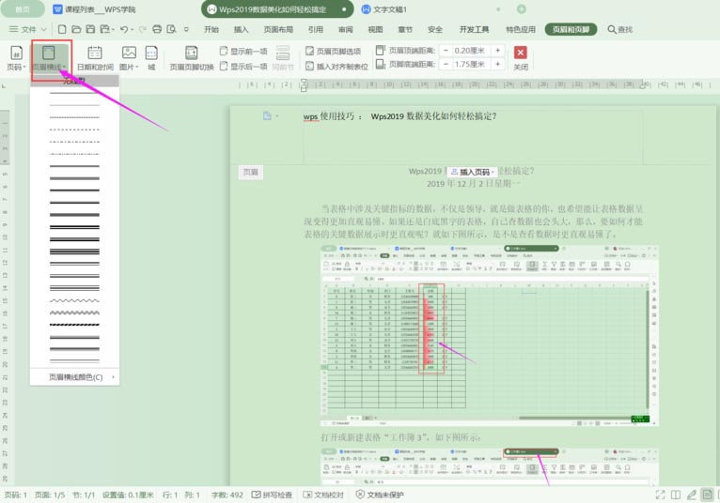Image resolution: width=720 pixels, height=503 pixels.
Task: Click the Undo arrow icon
Action: (x=123, y=29)
